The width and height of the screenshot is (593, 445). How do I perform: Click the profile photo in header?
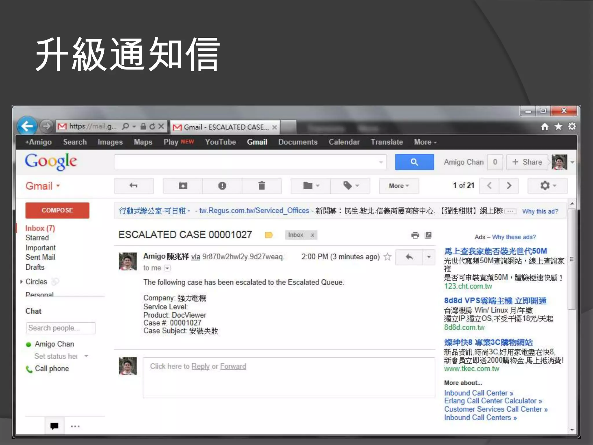[559, 162]
